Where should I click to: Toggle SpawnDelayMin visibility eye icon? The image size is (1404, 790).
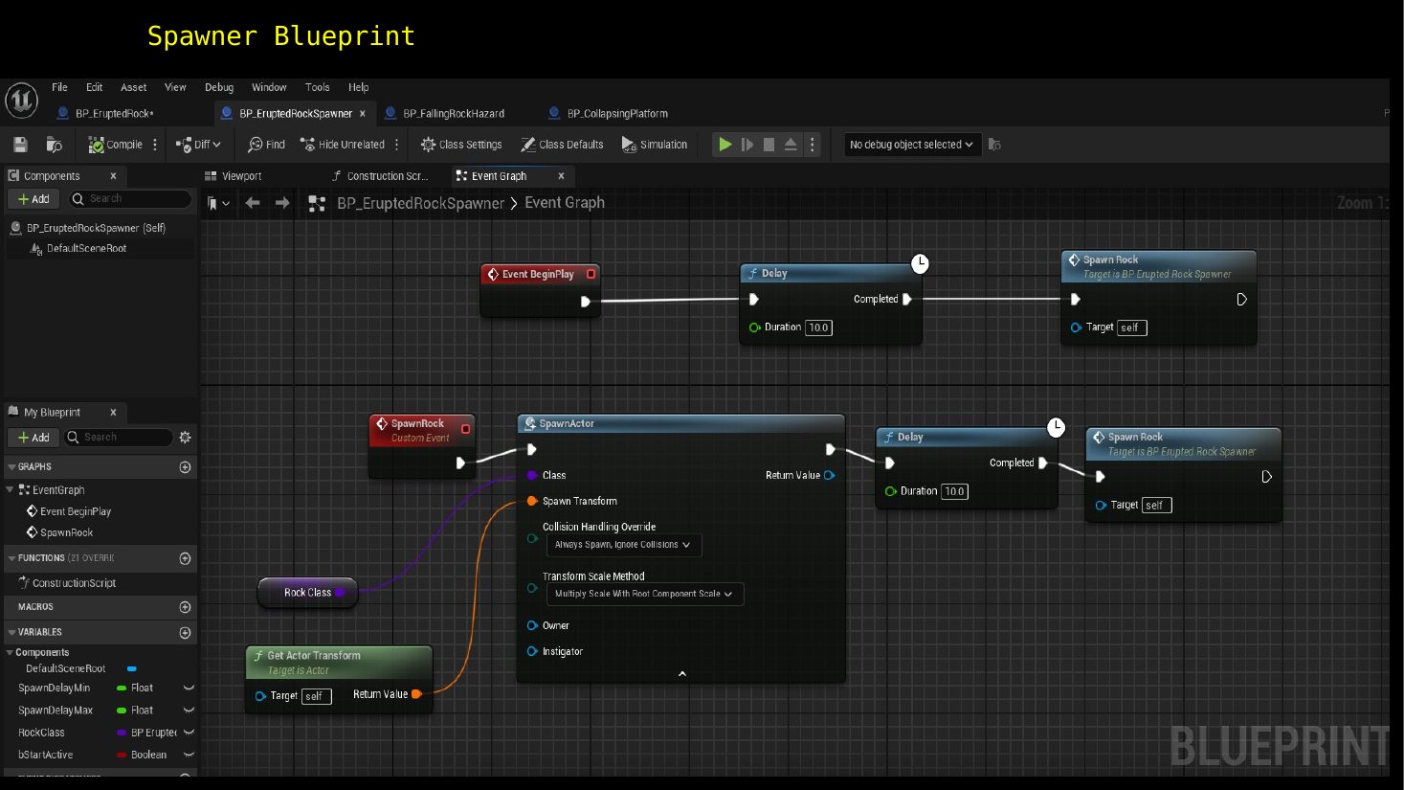coord(189,688)
